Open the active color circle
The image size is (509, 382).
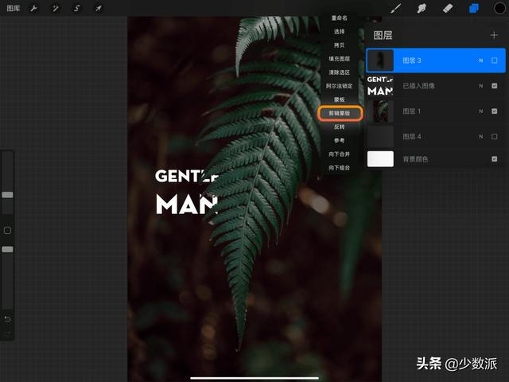click(499, 8)
